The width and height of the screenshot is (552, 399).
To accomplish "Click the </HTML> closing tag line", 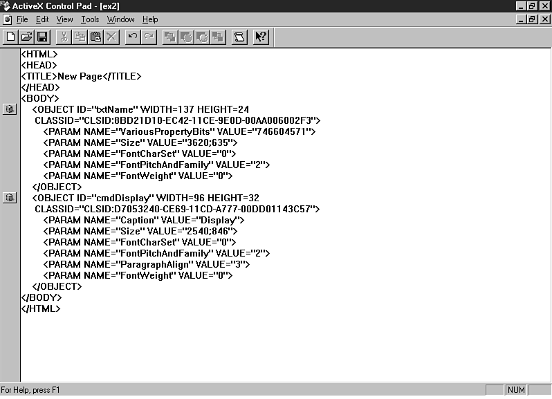I will click(41, 308).
